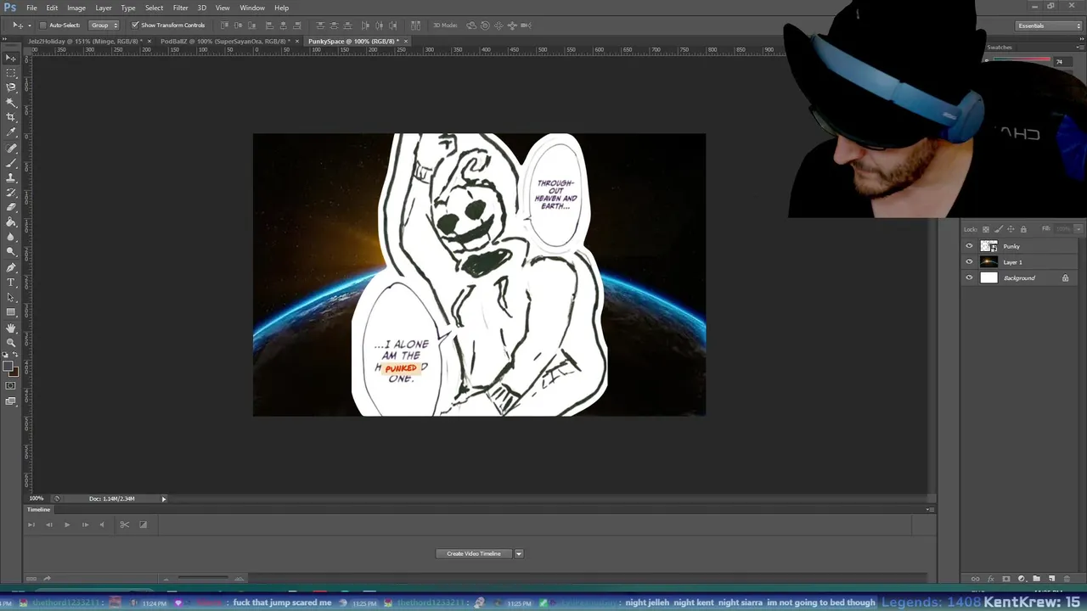Image resolution: width=1087 pixels, height=611 pixels.
Task: Open the Window menu
Action: tap(252, 8)
